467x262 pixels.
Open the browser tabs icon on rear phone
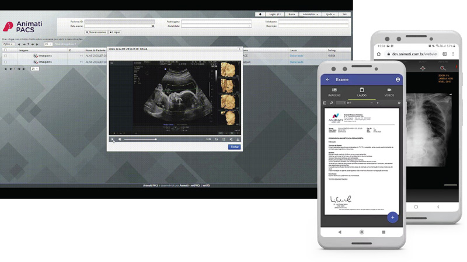pyautogui.click(x=445, y=54)
